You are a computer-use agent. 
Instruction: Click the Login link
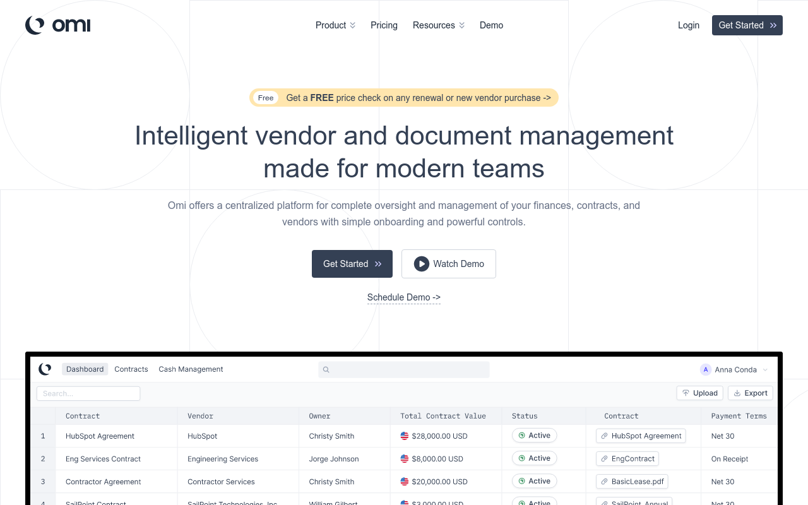[689, 25]
